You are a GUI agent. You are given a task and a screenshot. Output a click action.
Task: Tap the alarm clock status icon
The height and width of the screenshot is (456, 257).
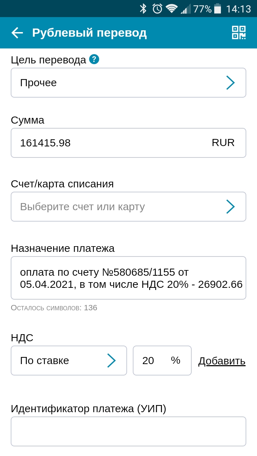point(157,9)
